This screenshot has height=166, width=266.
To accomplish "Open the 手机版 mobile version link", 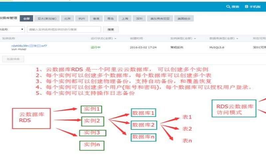I will (253, 7).
